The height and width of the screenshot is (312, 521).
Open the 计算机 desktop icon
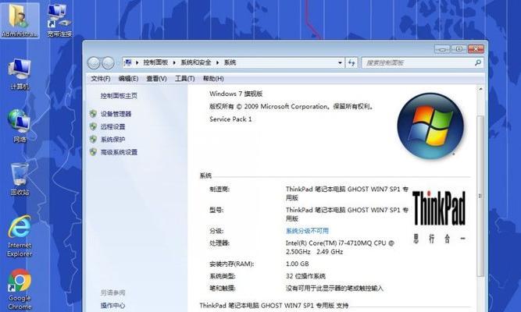pos(20,74)
